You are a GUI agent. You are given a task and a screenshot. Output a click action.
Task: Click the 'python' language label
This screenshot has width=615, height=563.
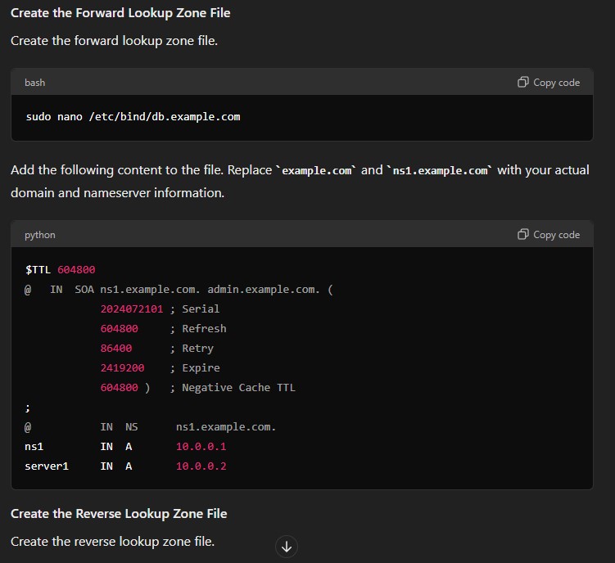pos(40,235)
